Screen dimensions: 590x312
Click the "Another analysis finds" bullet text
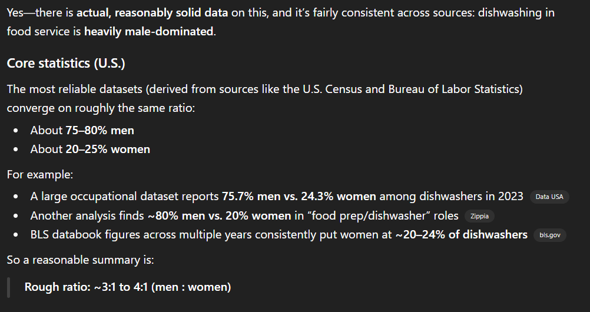[87, 215]
